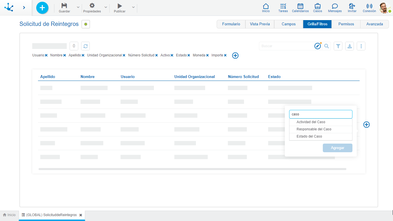The width and height of the screenshot is (393, 221).
Task: Toggle the green status indicator beside title
Action: coord(86,24)
